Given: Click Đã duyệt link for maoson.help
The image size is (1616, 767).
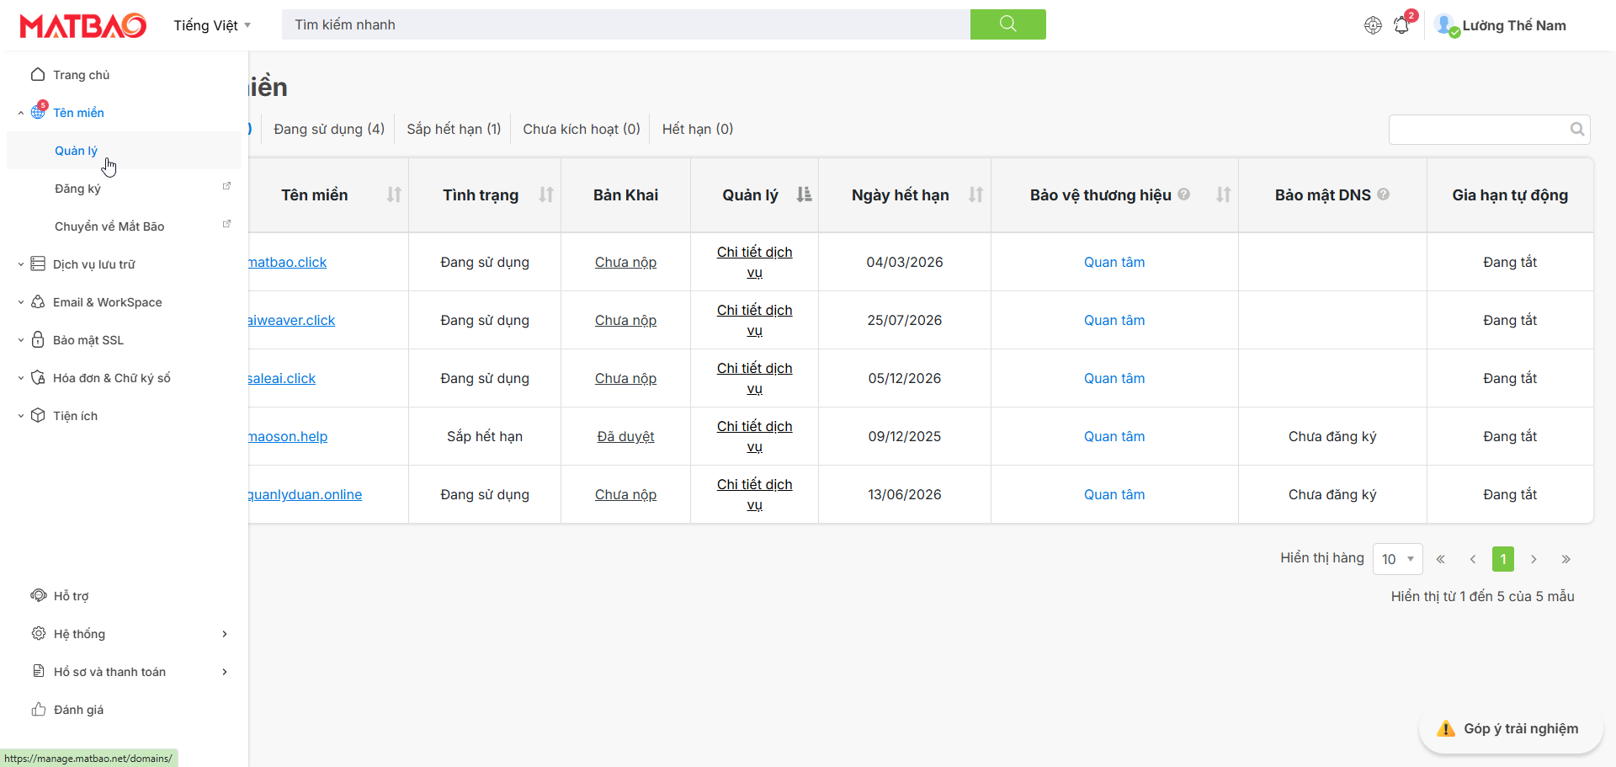Looking at the screenshot, I should [x=625, y=437].
